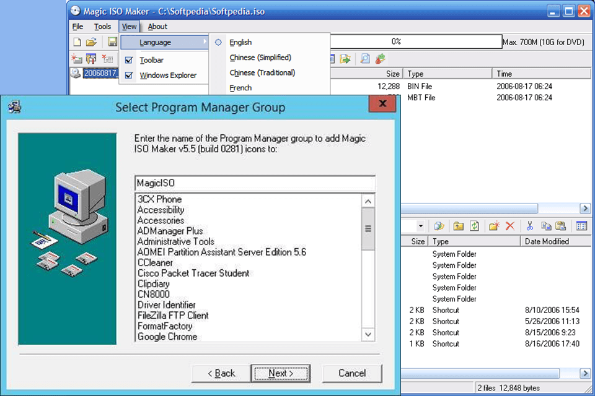Click the red-star add files icon
595x396 pixels.
[77, 59]
